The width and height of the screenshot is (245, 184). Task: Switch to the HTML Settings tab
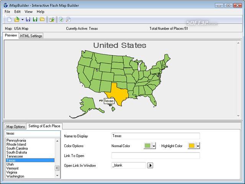(31, 36)
